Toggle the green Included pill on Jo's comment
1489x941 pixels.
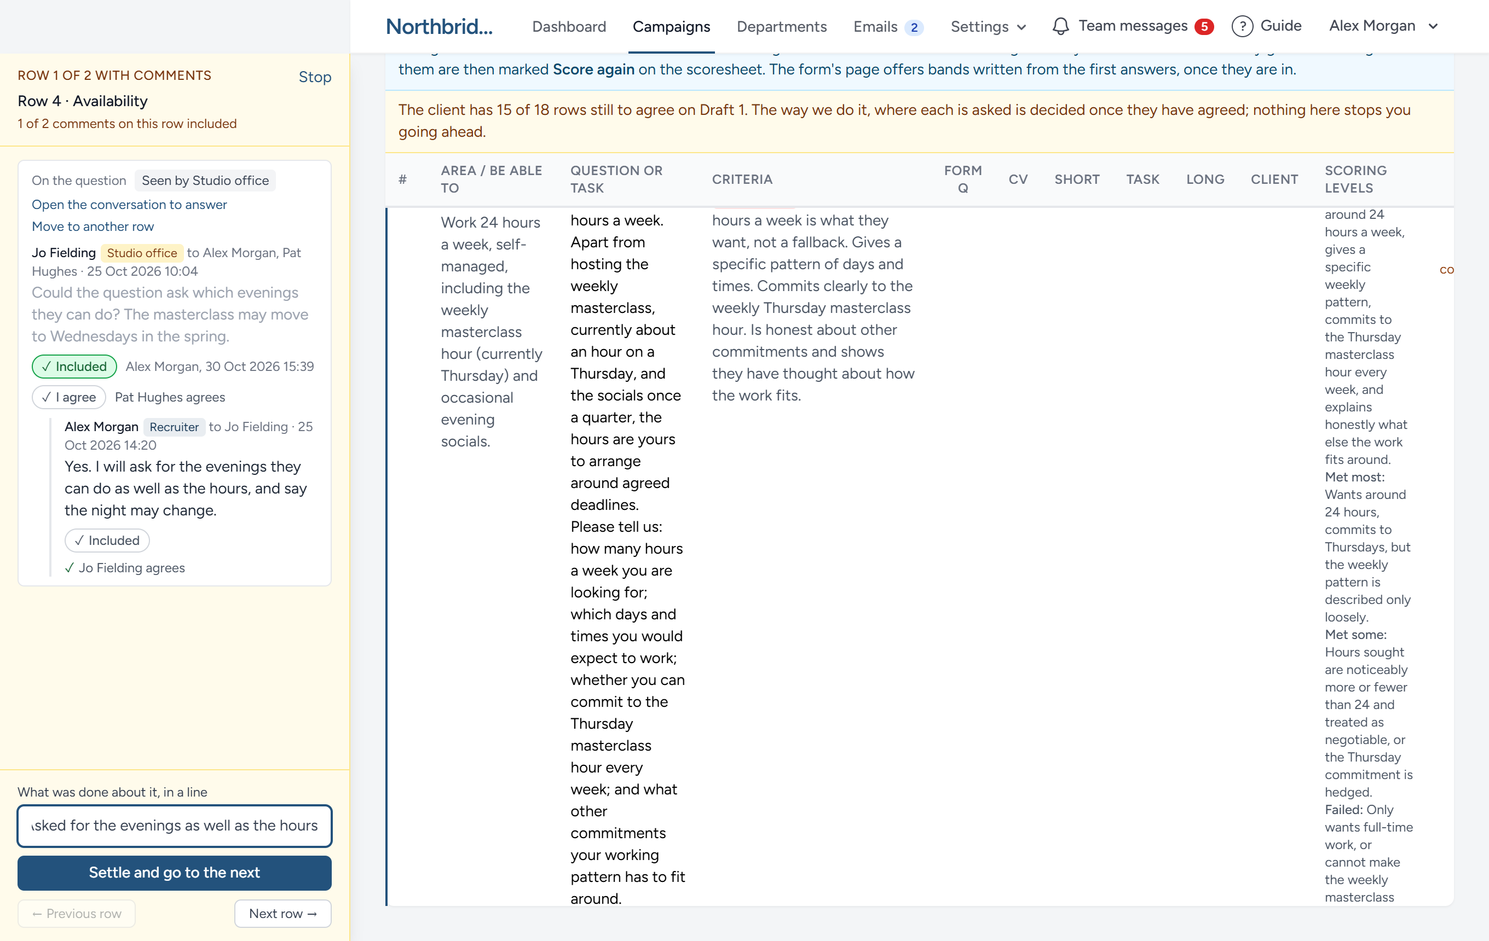click(74, 367)
